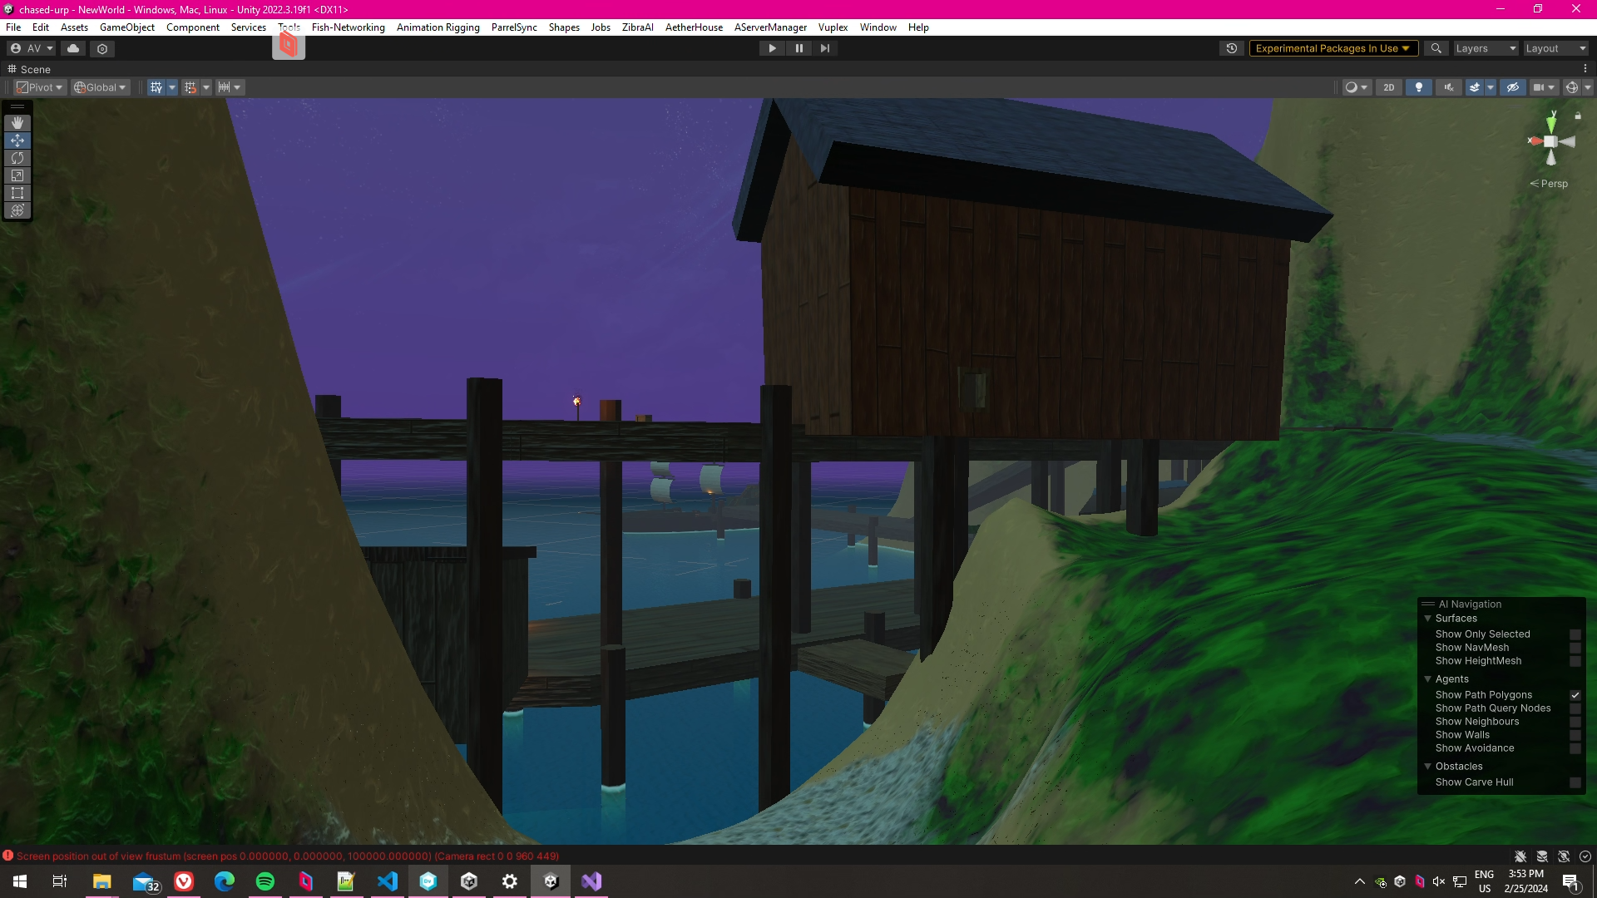Open the Fish-Networking menu

pyautogui.click(x=348, y=27)
